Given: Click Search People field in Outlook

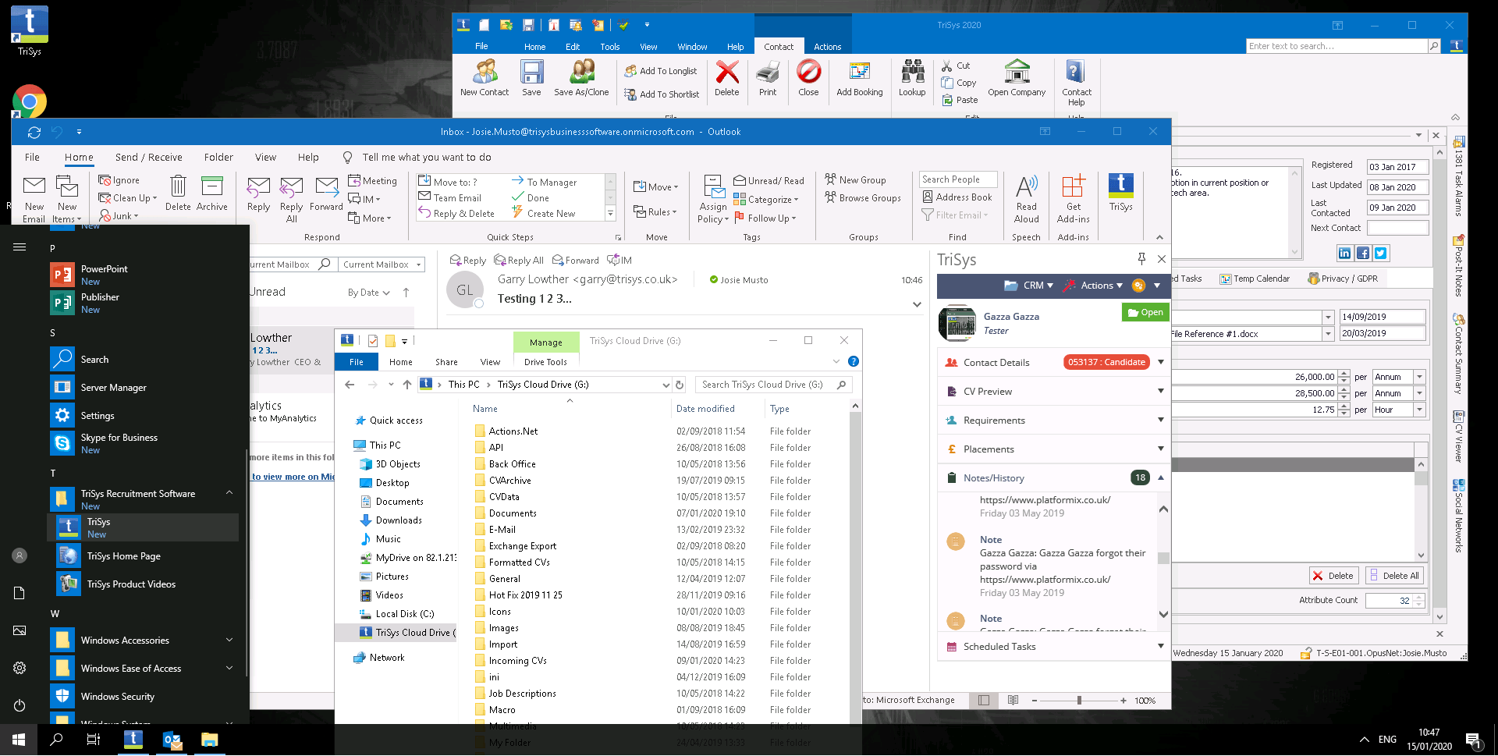Looking at the screenshot, I should [x=958, y=179].
